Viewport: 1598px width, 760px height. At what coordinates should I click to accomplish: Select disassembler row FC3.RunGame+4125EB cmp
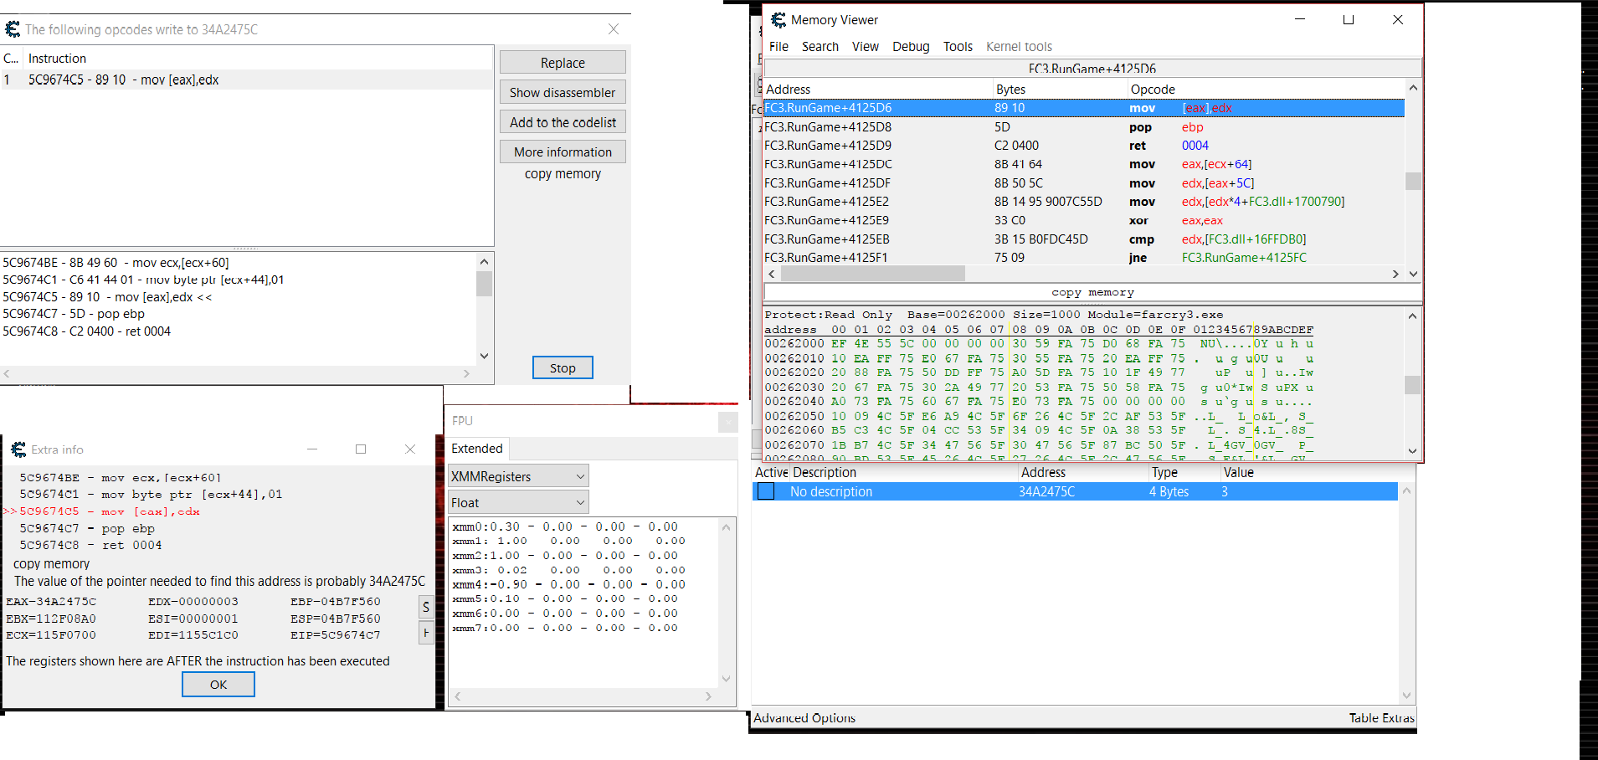pyautogui.click(x=1084, y=239)
